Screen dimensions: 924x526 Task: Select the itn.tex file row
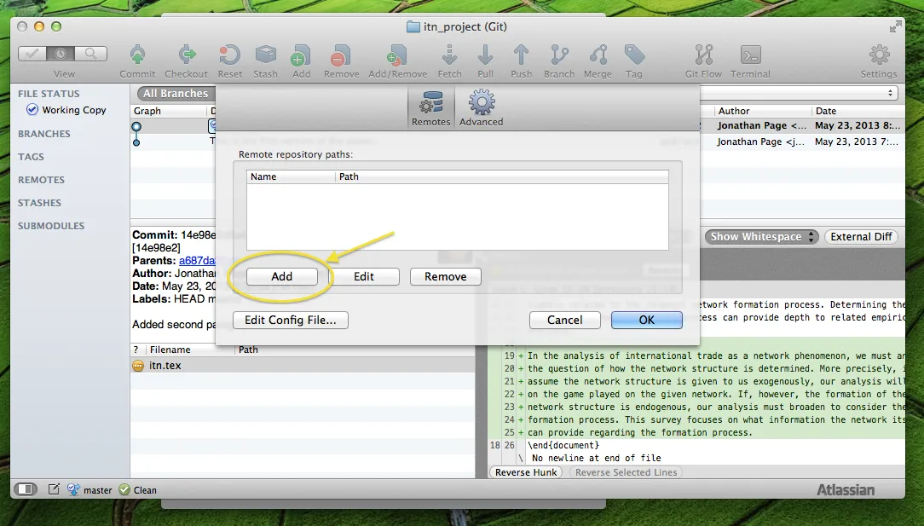165,366
